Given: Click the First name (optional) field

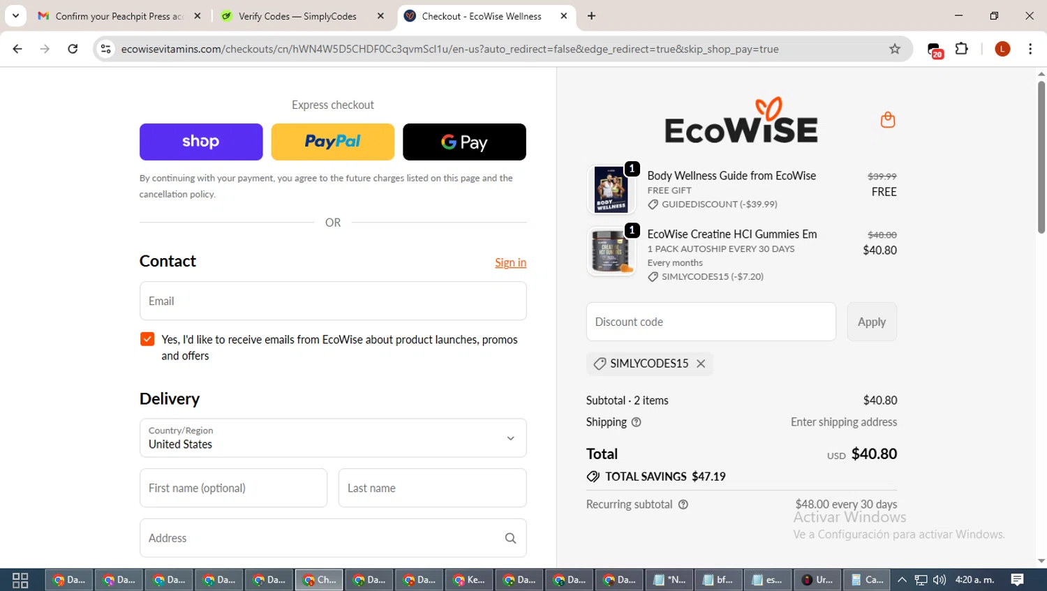Looking at the screenshot, I should click(233, 488).
